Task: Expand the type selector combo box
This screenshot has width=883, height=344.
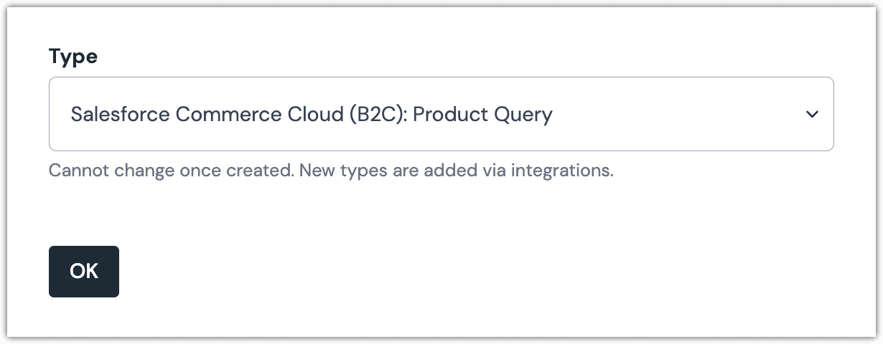Action: coord(441,114)
